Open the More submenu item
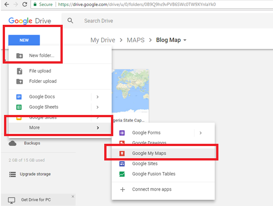The height and width of the screenshot is (206, 273). [60, 128]
